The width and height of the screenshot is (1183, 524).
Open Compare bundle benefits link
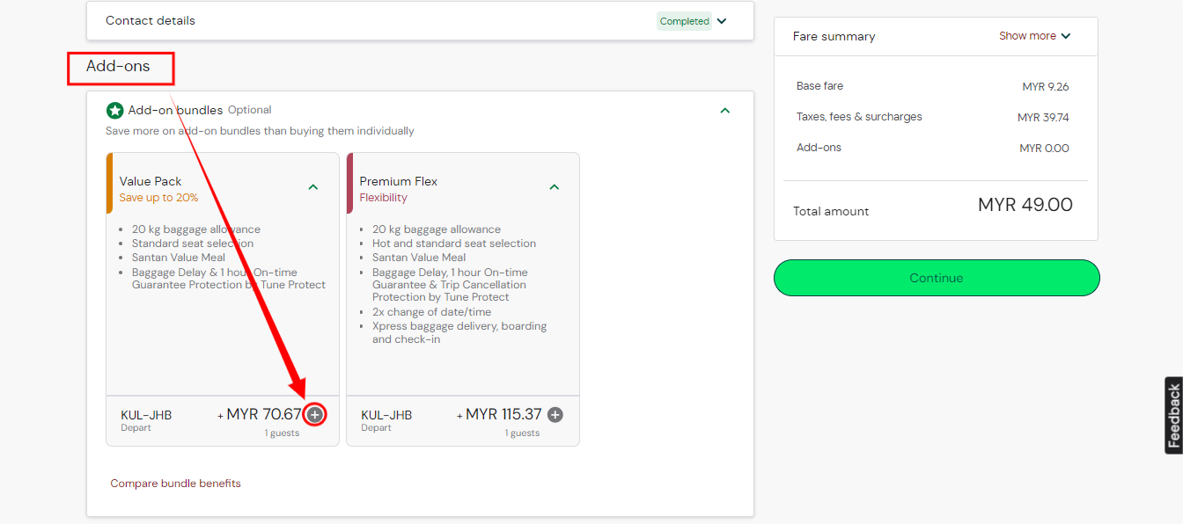(x=175, y=484)
